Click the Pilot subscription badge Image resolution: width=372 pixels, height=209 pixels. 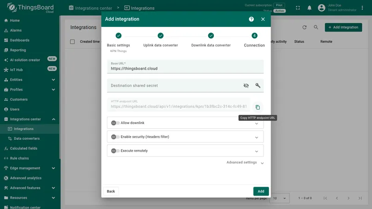click(279, 5)
